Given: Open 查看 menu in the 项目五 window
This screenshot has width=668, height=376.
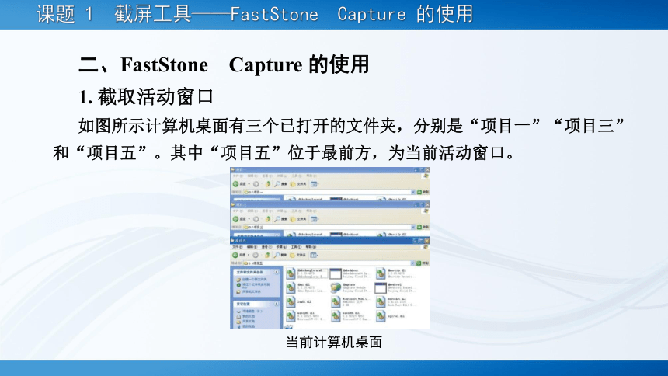Looking at the screenshot, I should tap(266, 247).
